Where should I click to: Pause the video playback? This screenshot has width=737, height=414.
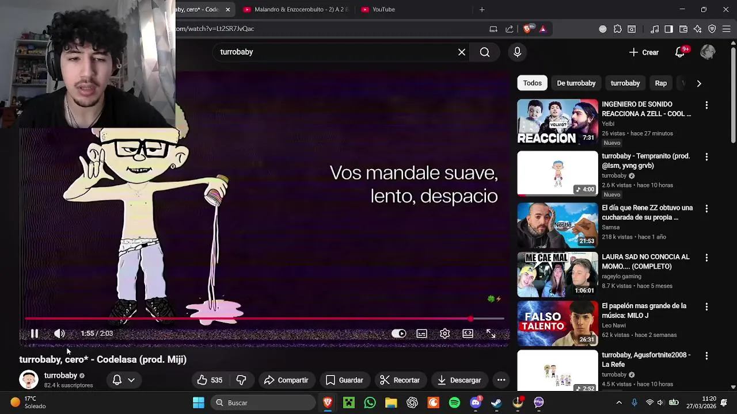[x=35, y=333]
